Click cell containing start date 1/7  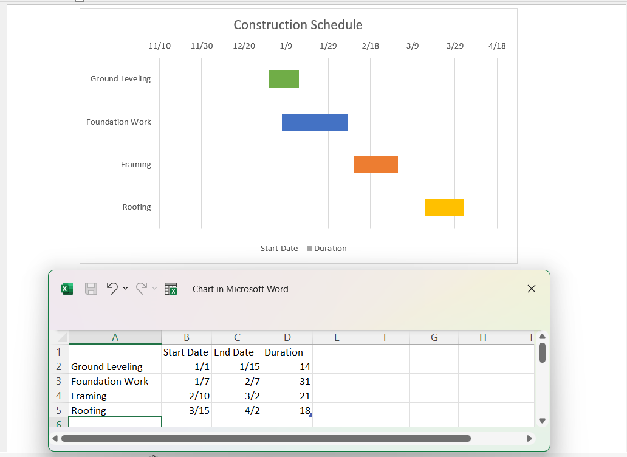pyautogui.click(x=187, y=381)
